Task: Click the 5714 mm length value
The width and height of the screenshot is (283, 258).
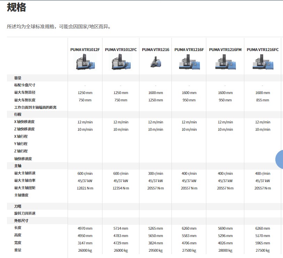Action: tap(121, 229)
